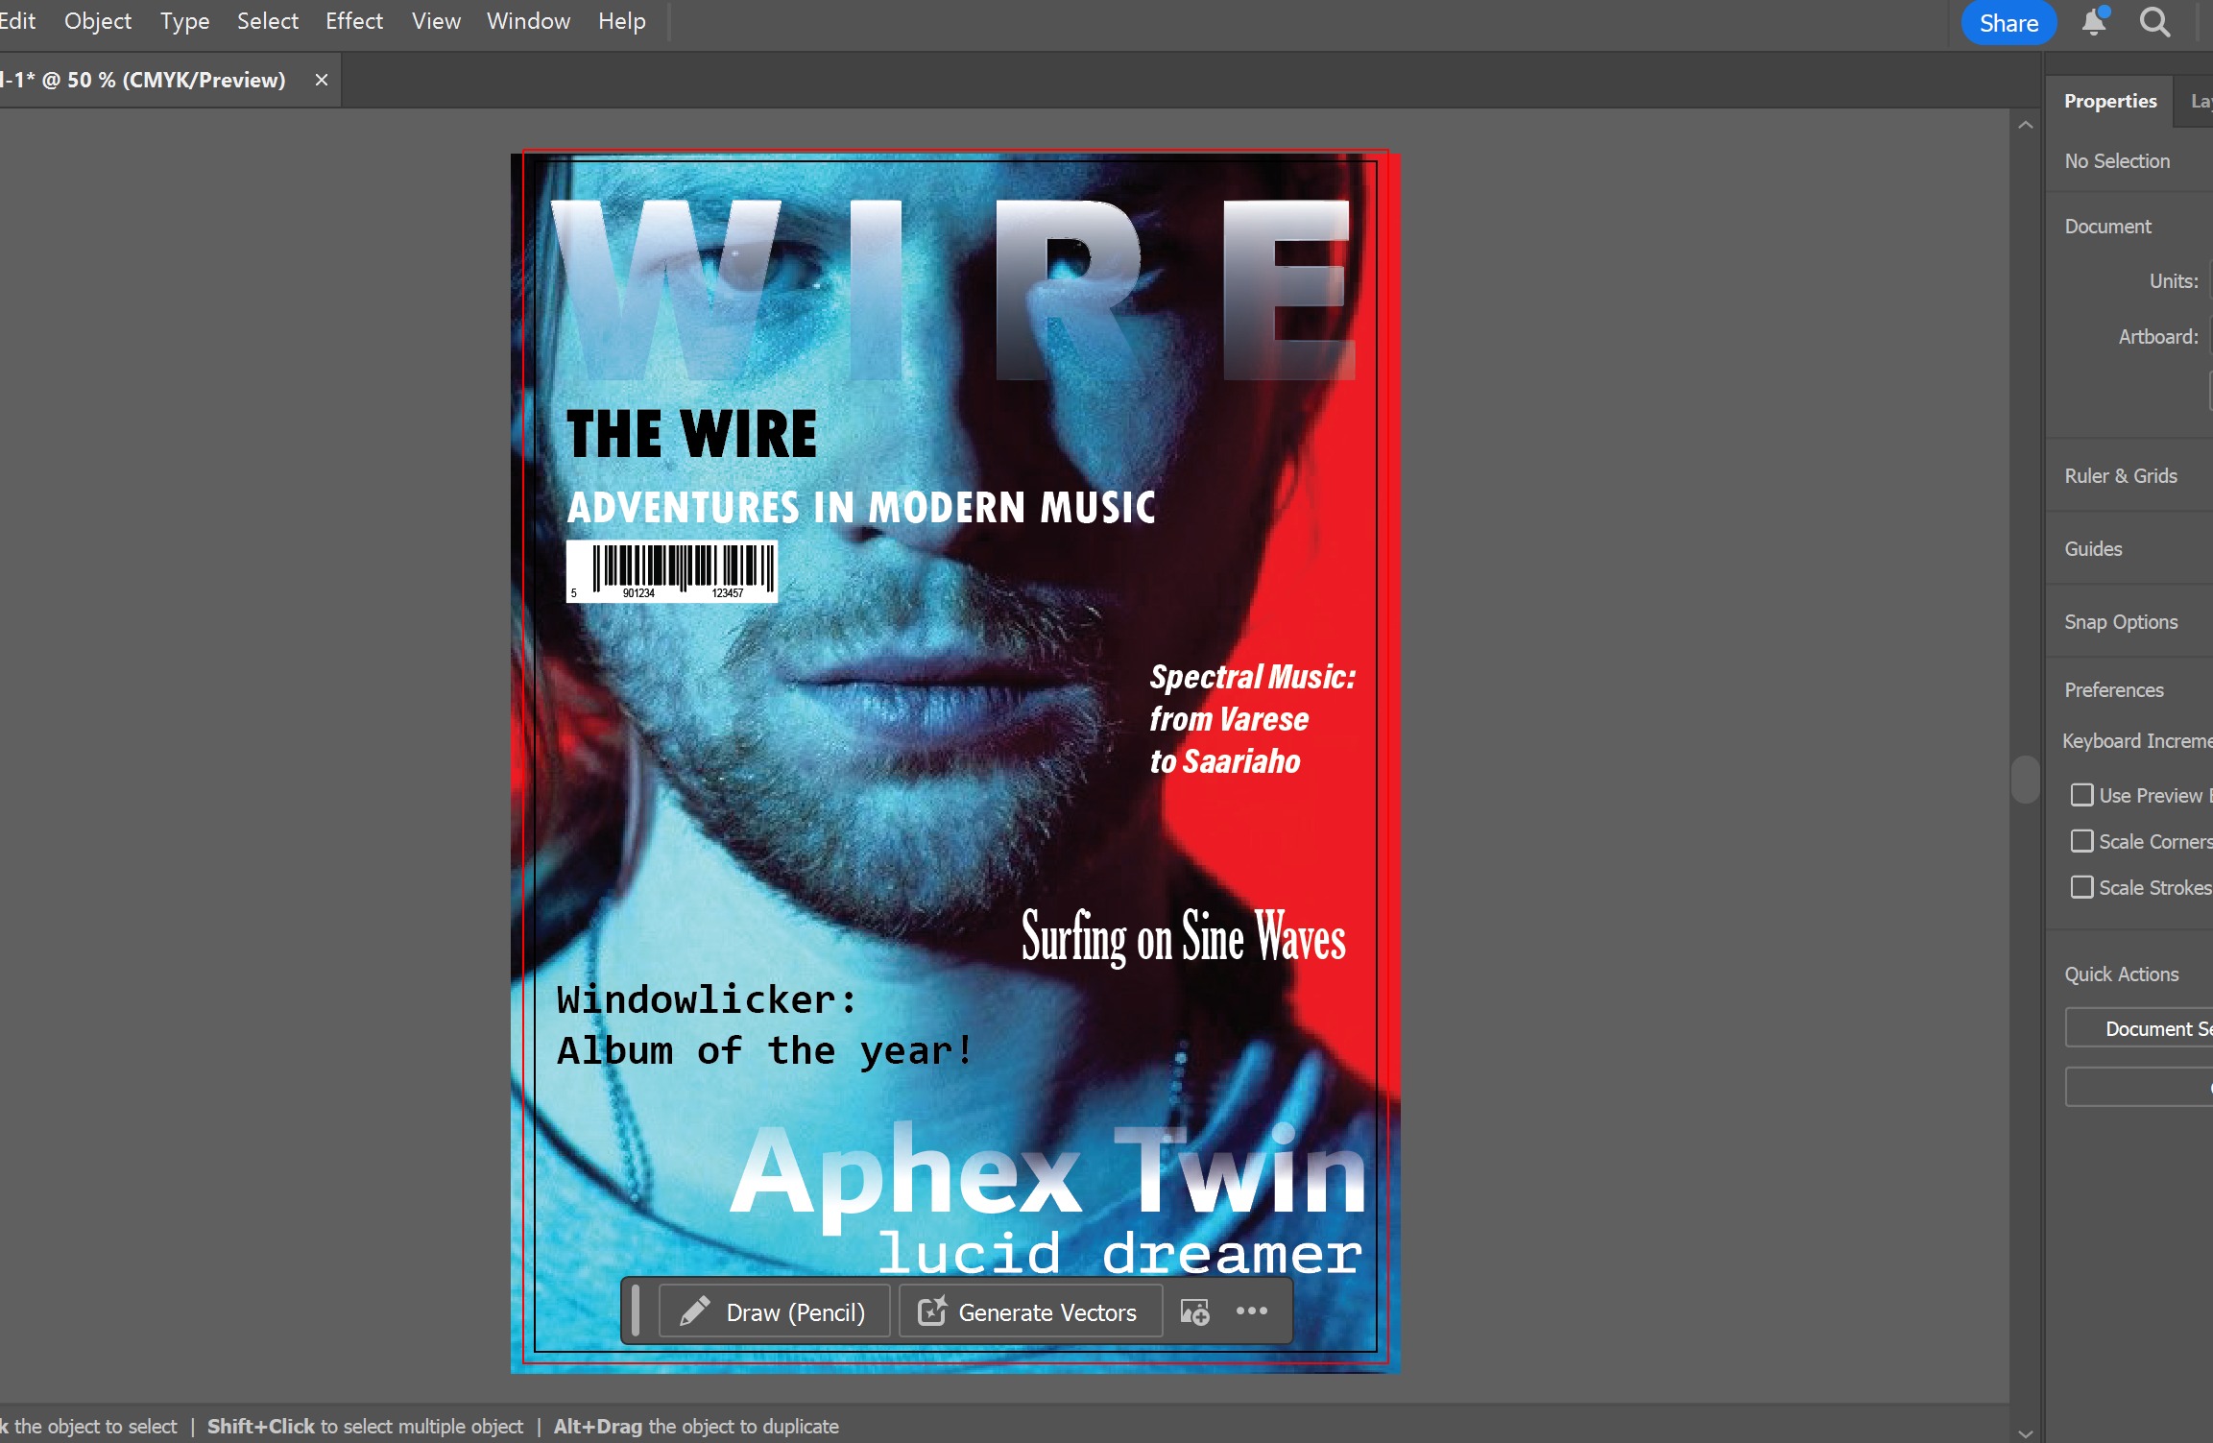The height and width of the screenshot is (1443, 2213).
Task: Switch to the Layers panel tab
Action: [x=2201, y=101]
